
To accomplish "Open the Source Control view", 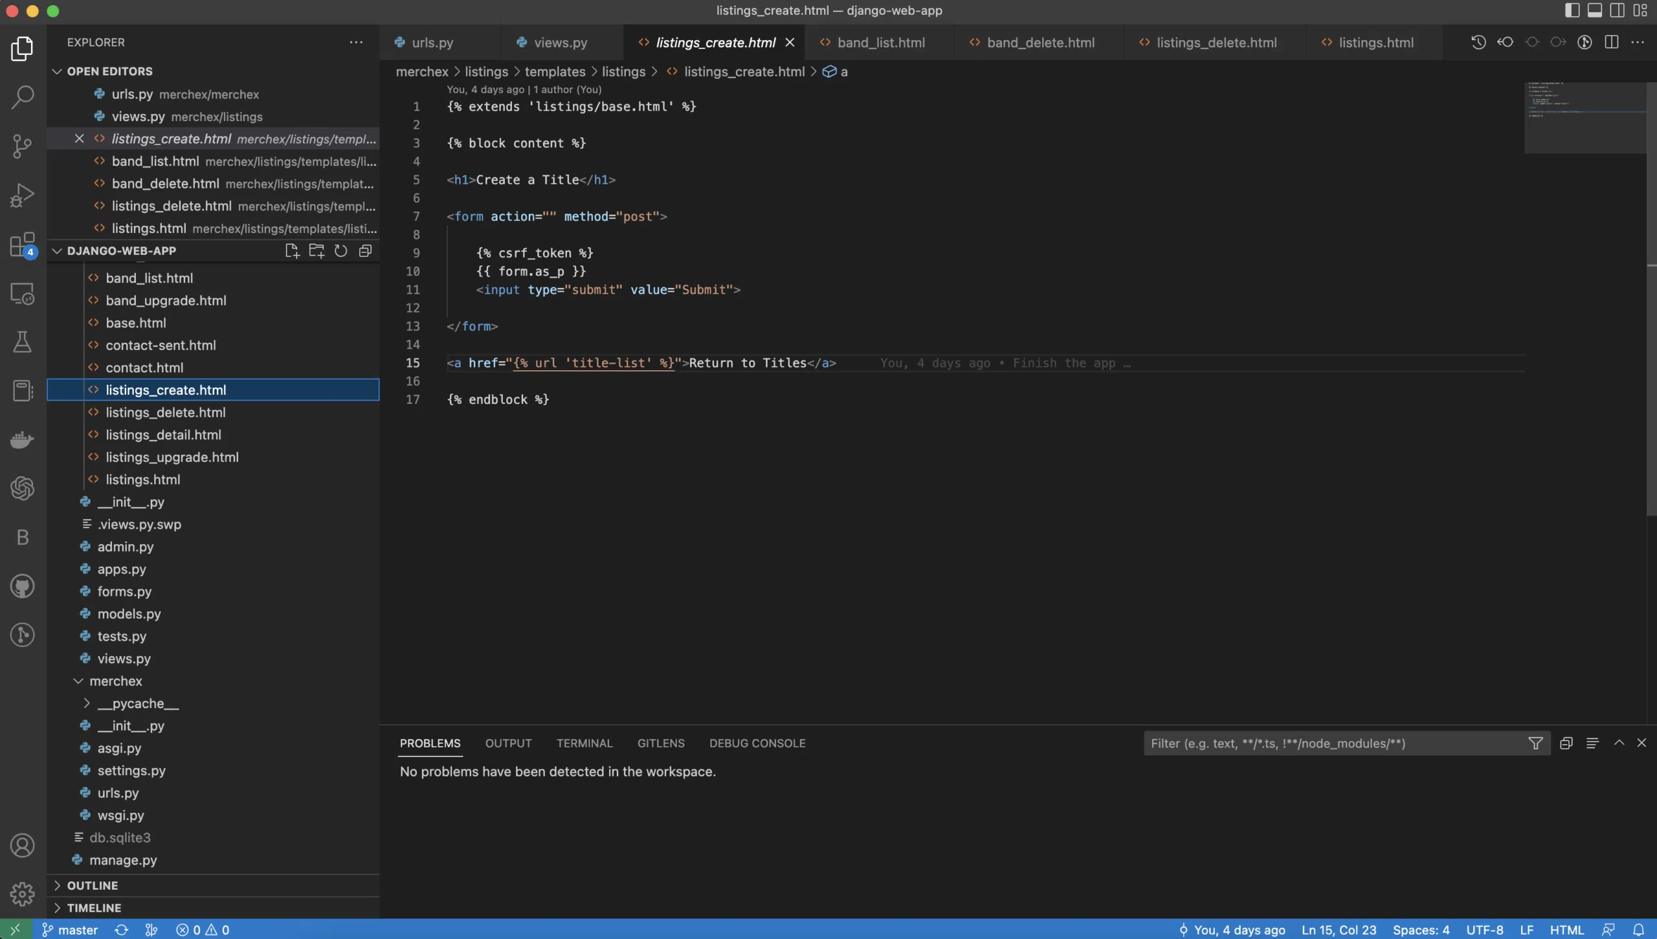I will point(23,146).
